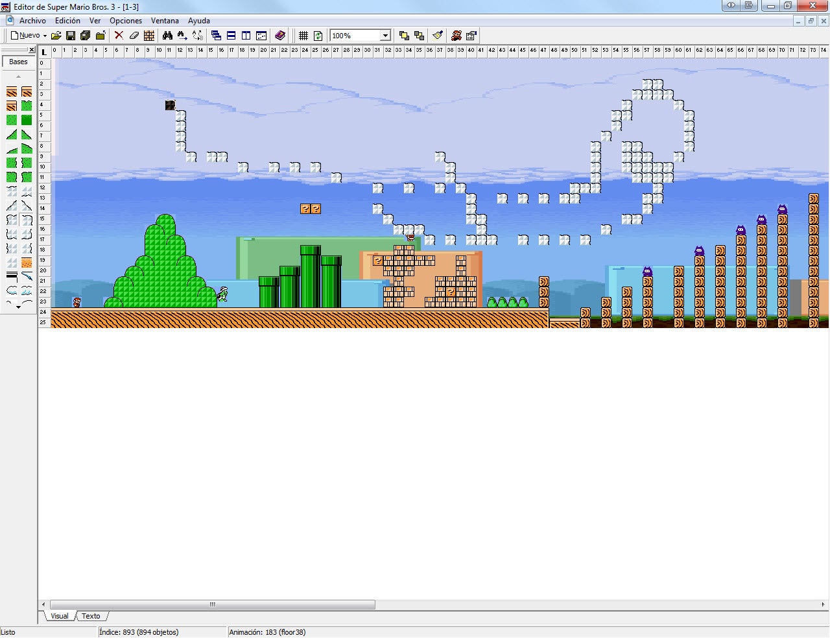Expand the Nuevo dropdown arrow

pos(45,36)
